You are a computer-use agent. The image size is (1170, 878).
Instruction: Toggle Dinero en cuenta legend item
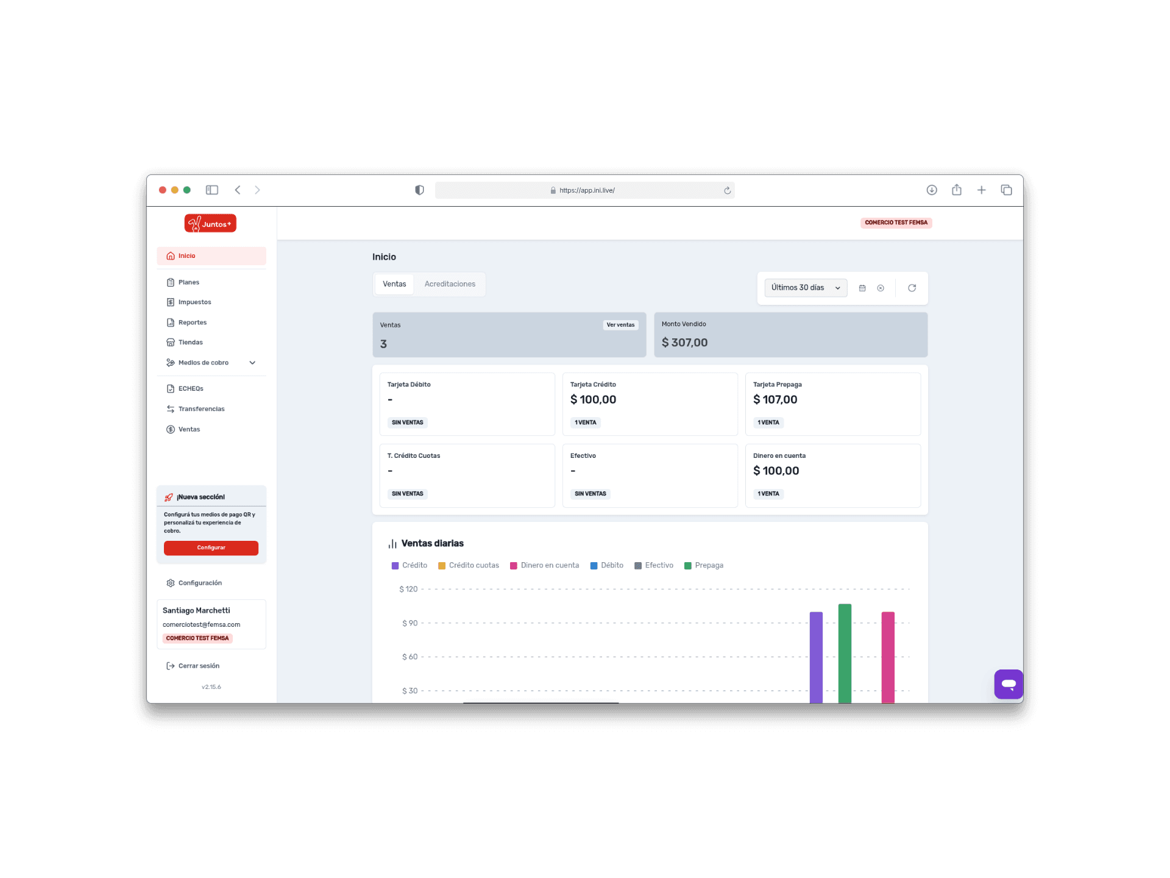pos(549,565)
